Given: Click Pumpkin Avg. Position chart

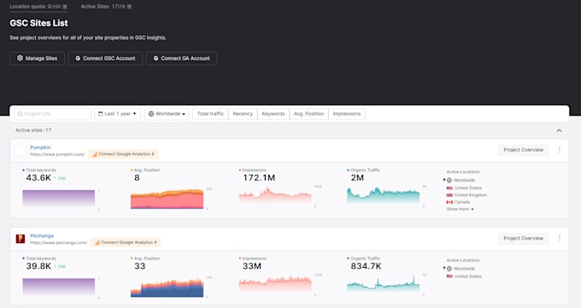Looking at the screenshot, I should pos(167,199).
